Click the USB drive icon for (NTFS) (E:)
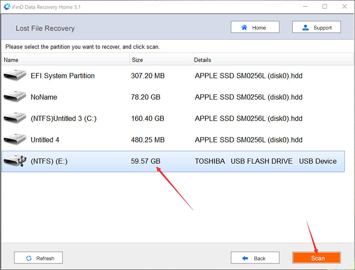 [15, 161]
